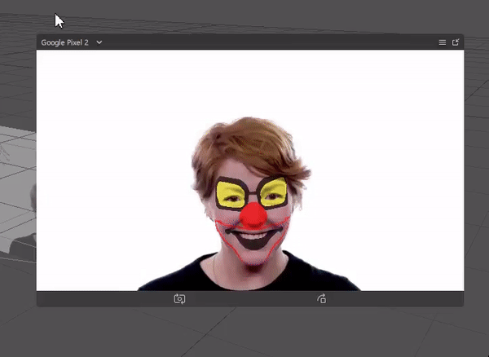This screenshot has height=357, width=489.
Task: Switch camera with the flip camera icon
Action: 179,298
